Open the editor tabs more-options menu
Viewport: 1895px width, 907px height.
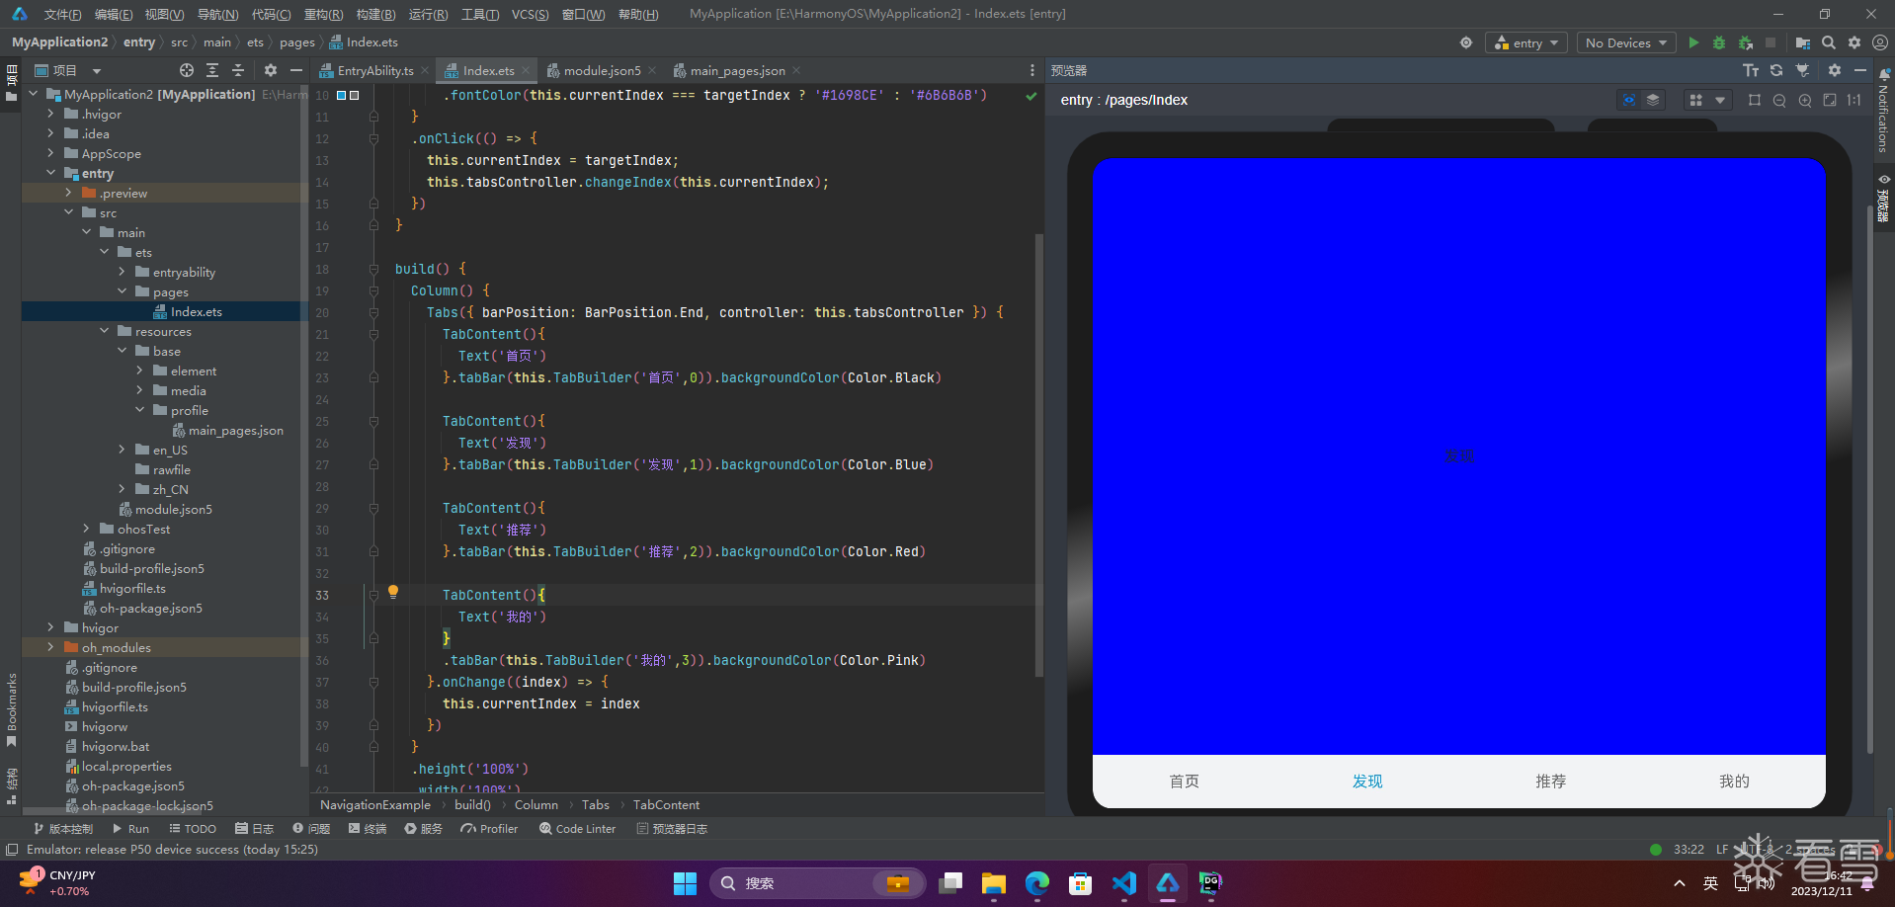pyautogui.click(x=1032, y=70)
